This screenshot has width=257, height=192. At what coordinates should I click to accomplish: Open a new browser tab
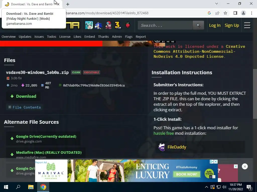click(x=68, y=4)
